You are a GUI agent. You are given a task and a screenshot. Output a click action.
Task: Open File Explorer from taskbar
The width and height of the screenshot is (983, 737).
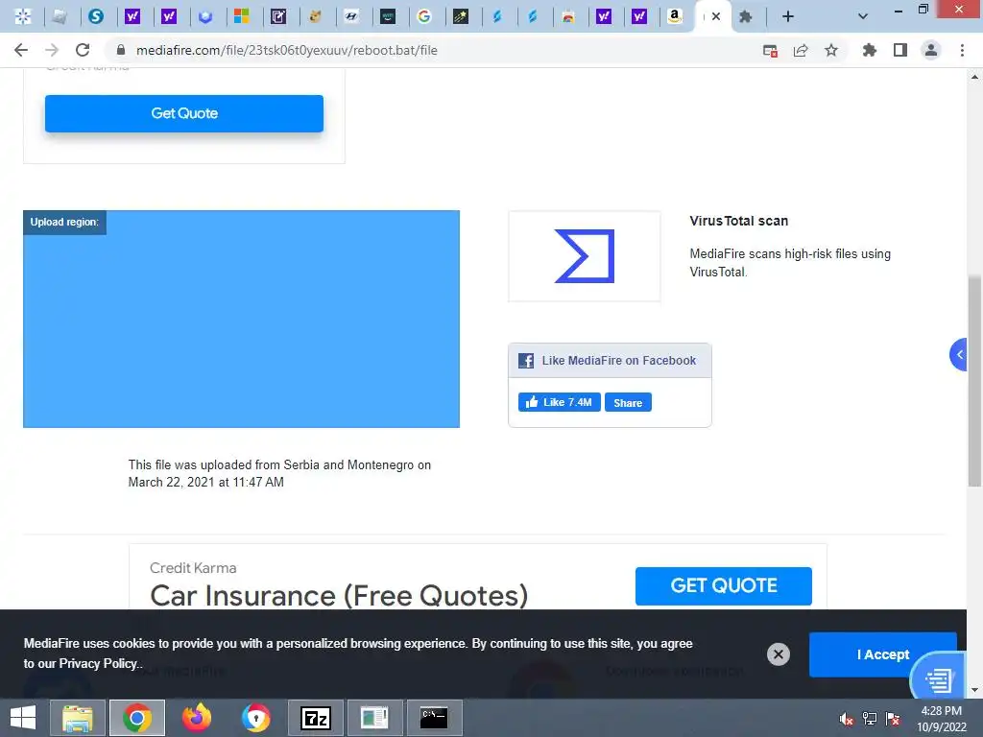click(78, 718)
